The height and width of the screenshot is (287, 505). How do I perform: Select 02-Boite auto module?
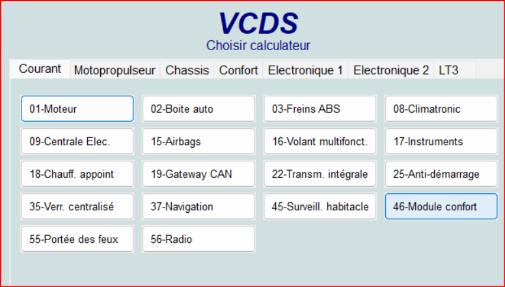point(198,109)
